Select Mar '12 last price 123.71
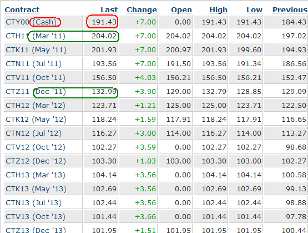The image size is (308, 233). (x=104, y=106)
